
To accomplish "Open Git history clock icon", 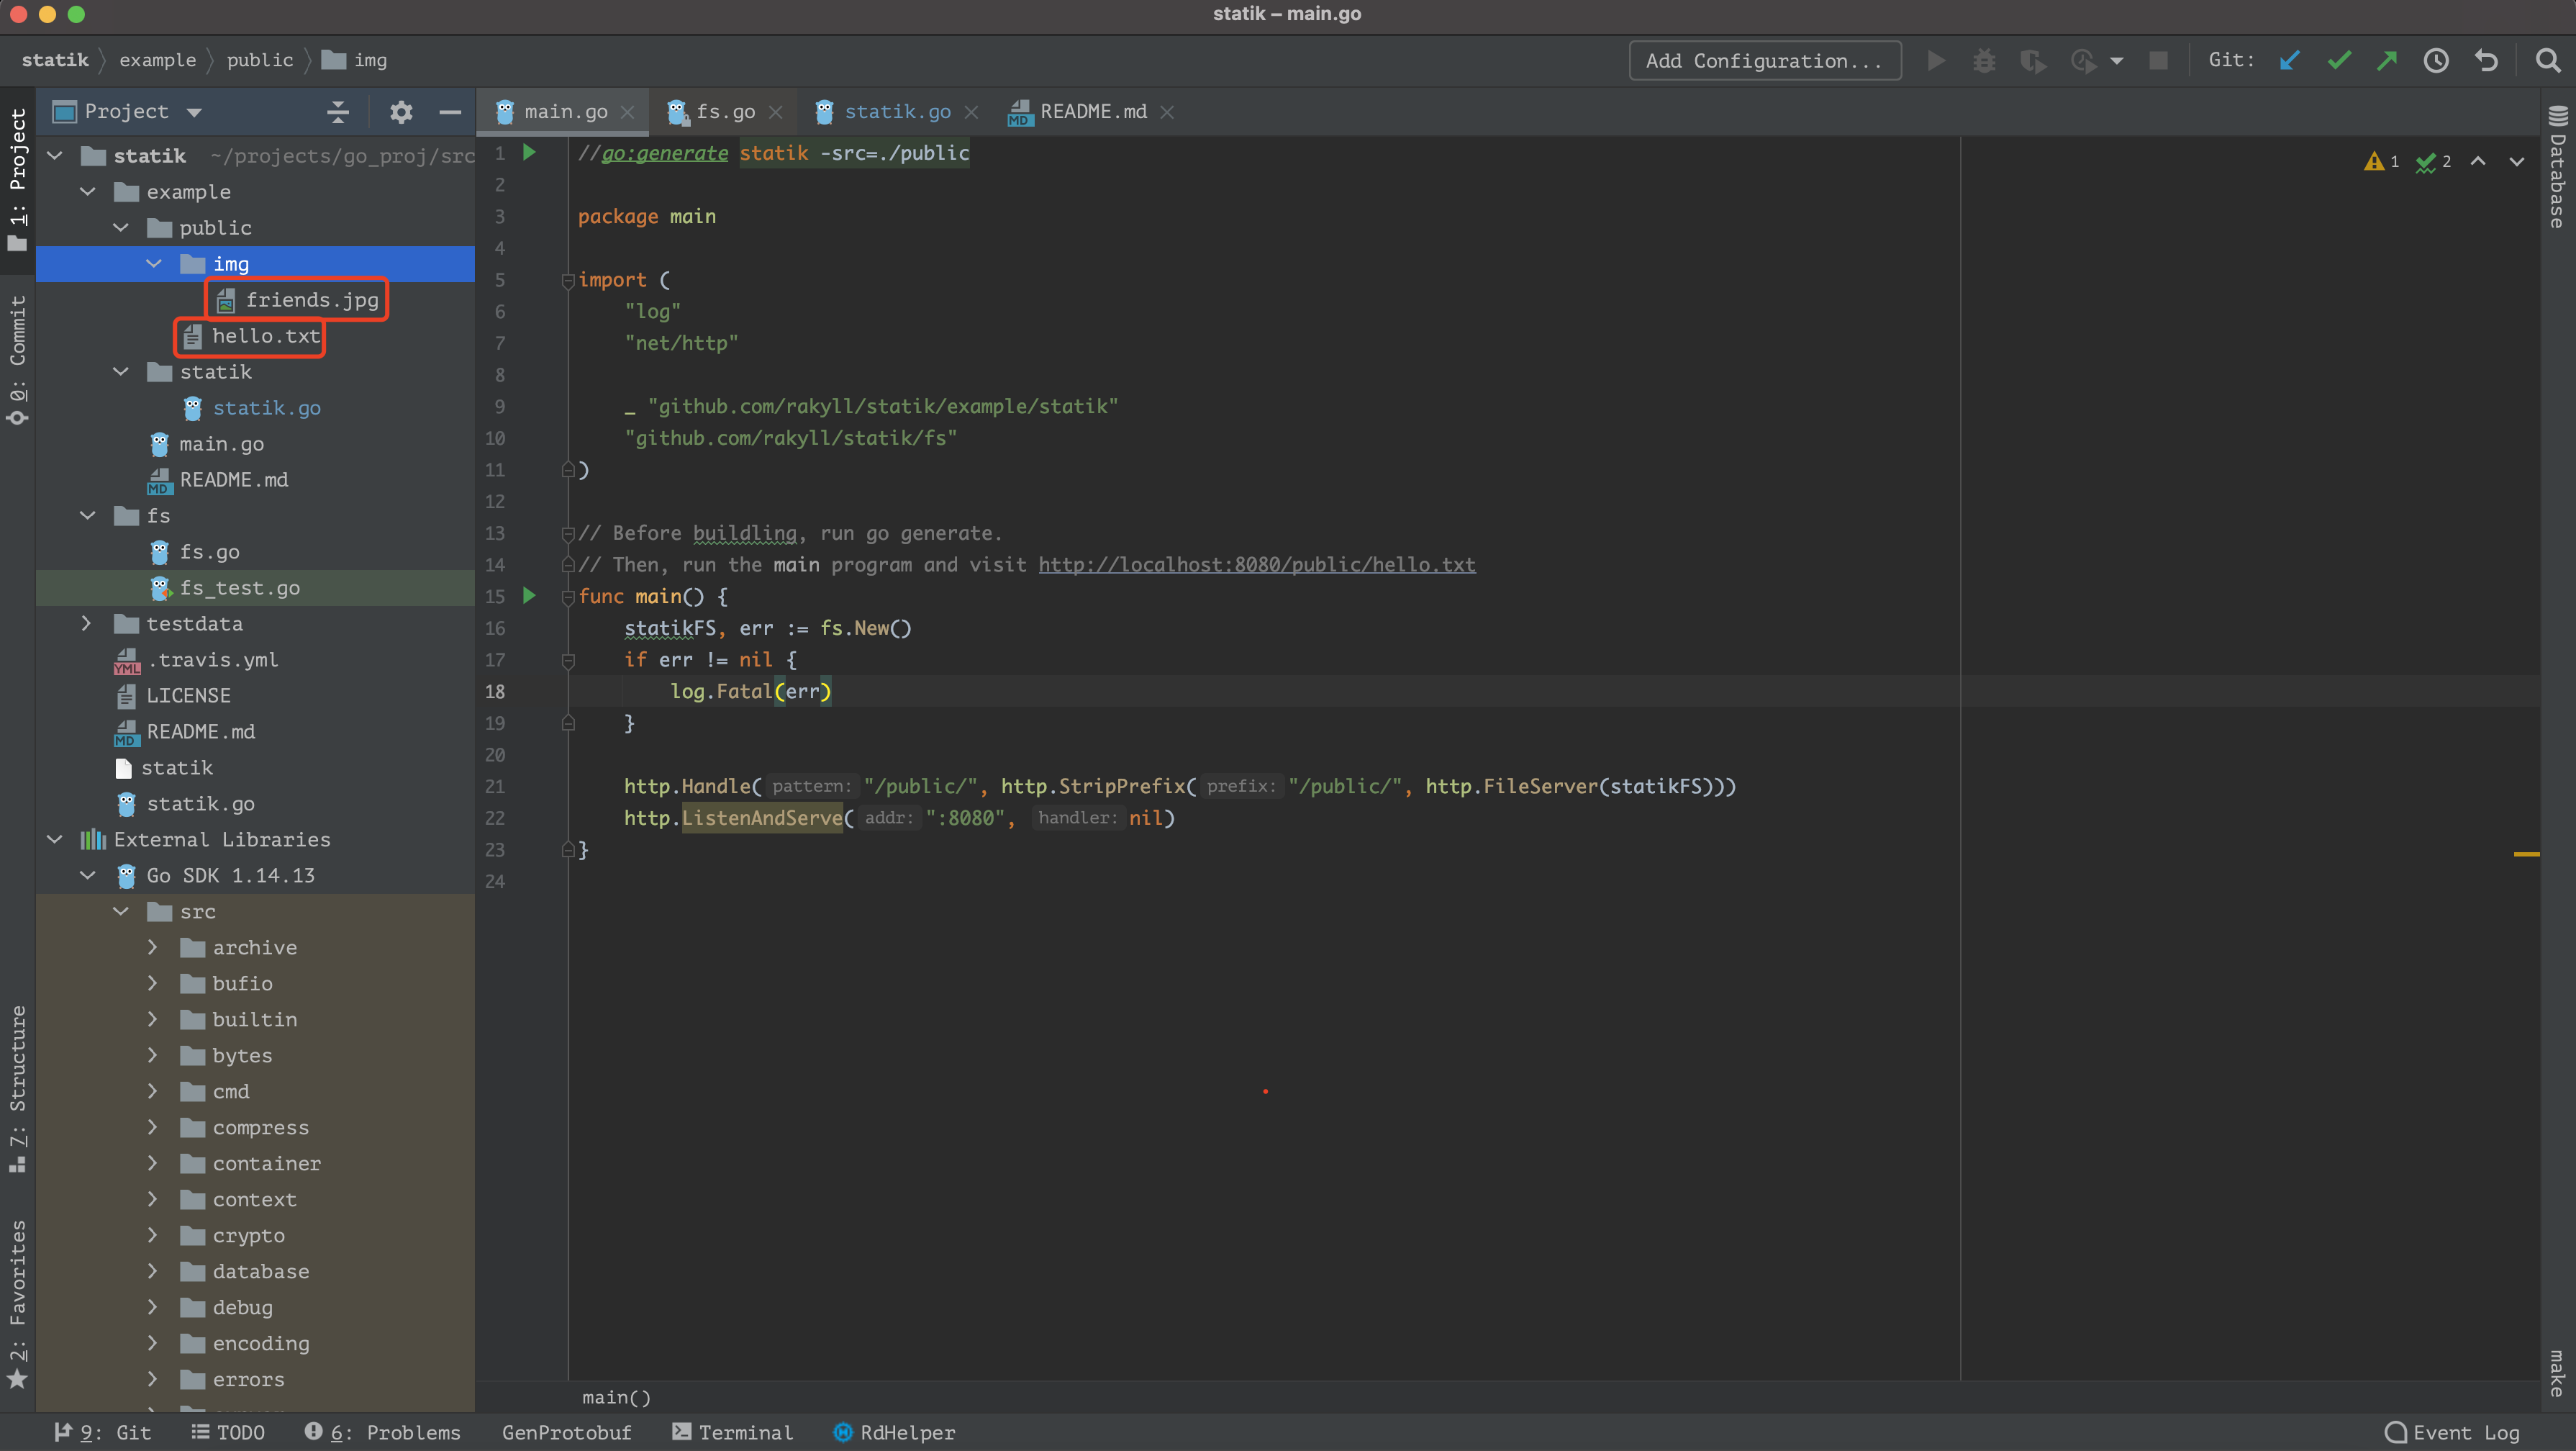I will click(2436, 61).
